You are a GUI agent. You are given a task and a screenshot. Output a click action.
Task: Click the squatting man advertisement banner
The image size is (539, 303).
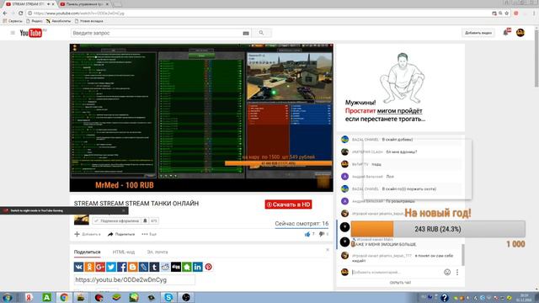pos(401,88)
